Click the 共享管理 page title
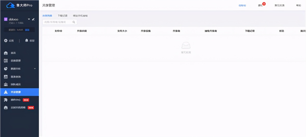This screenshot has height=137, width=306. click(x=49, y=5)
